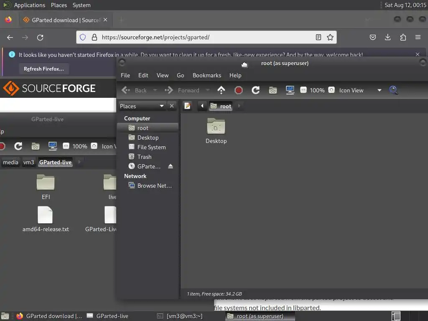Select amd64-release.txt in GParted-live window
The width and height of the screenshot is (428, 321).
pos(46,219)
